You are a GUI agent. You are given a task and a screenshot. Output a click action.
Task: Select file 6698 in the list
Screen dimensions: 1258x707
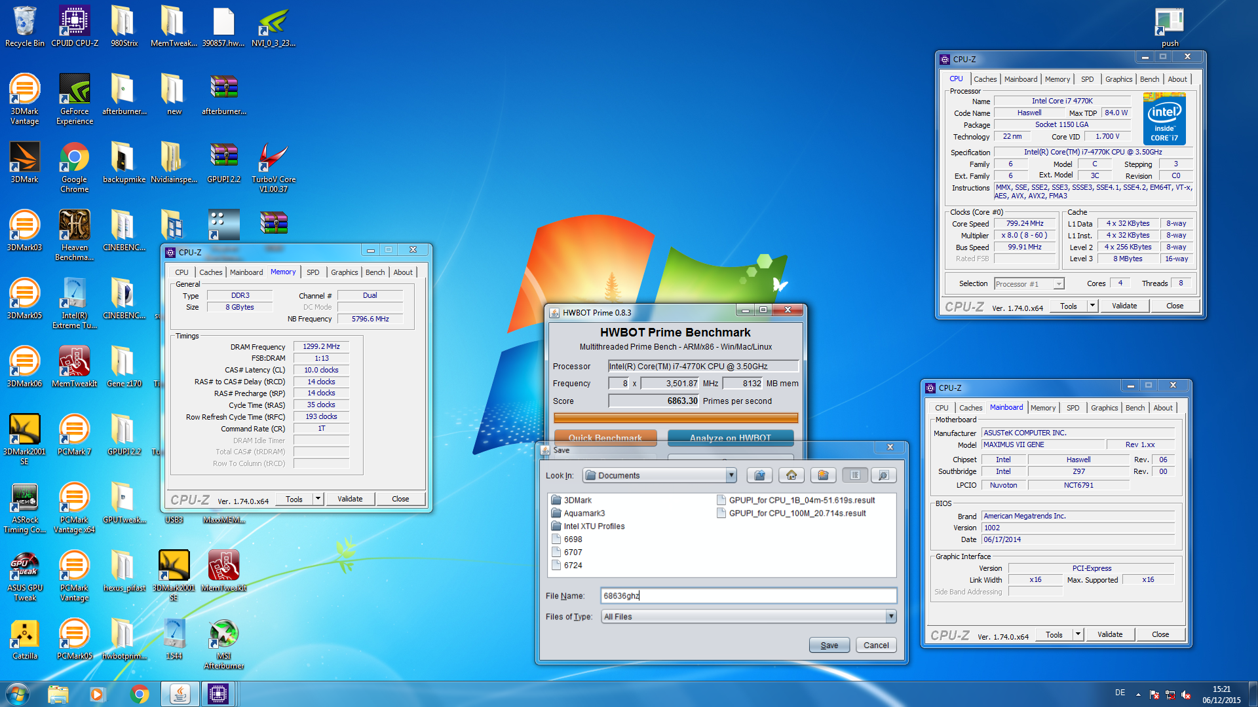click(x=567, y=539)
